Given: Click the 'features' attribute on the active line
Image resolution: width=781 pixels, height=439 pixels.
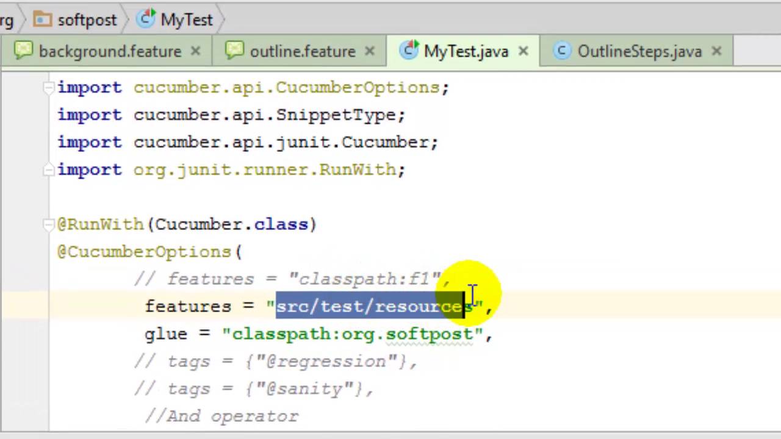Looking at the screenshot, I should coord(188,307).
